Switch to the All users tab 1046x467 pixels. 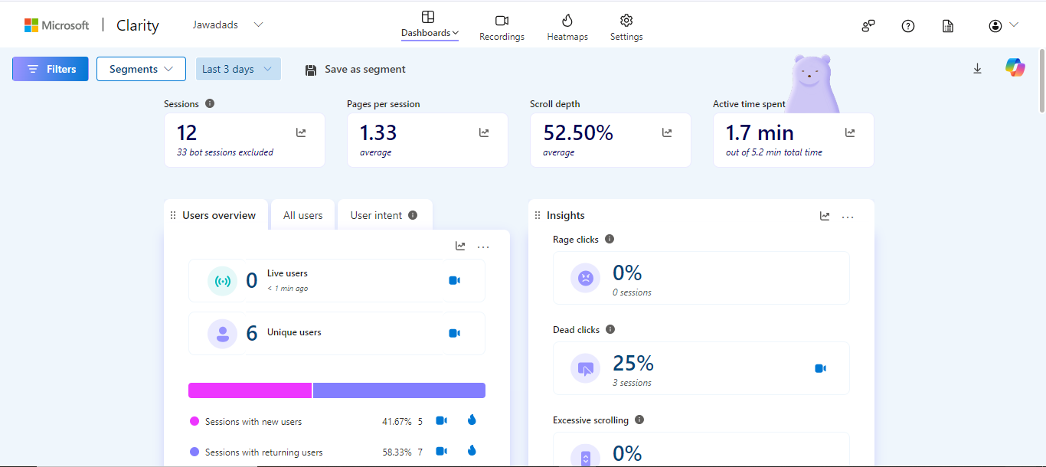click(303, 215)
